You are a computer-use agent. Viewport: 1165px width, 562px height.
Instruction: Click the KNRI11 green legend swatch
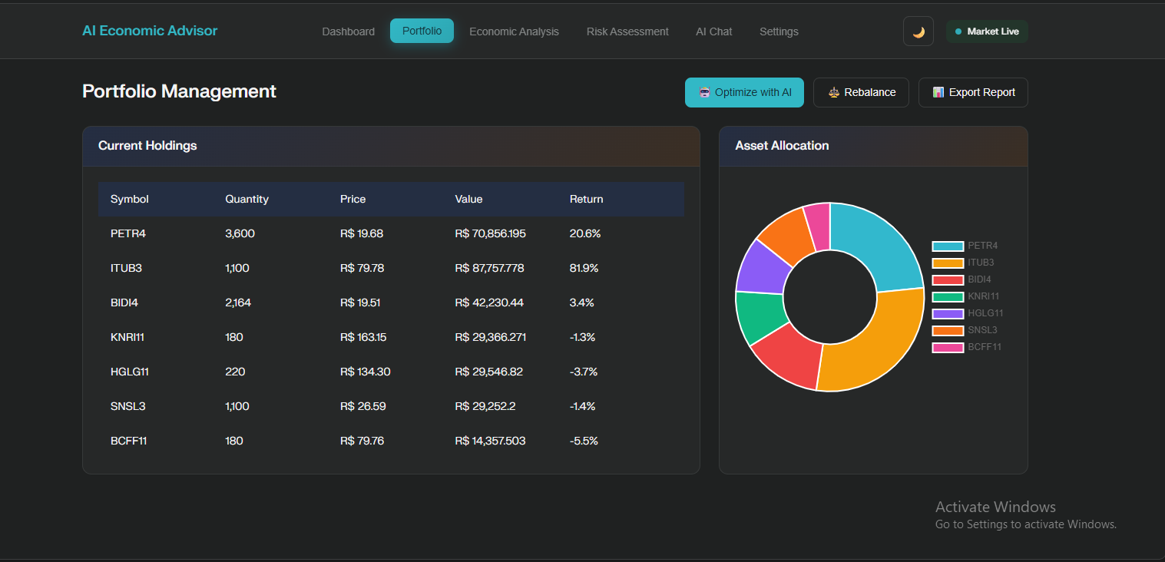948,297
